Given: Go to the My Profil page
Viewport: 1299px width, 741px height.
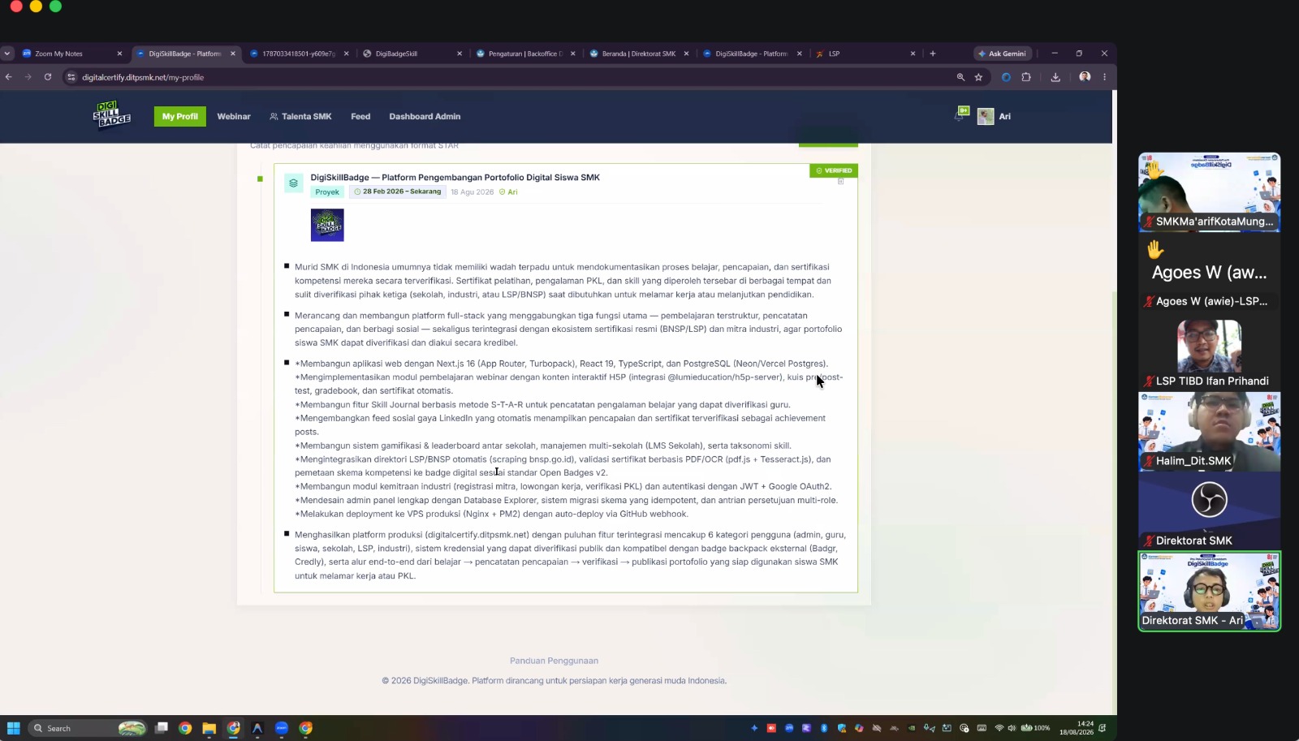Looking at the screenshot, I should pyautogui.click(x=179, y=116).
